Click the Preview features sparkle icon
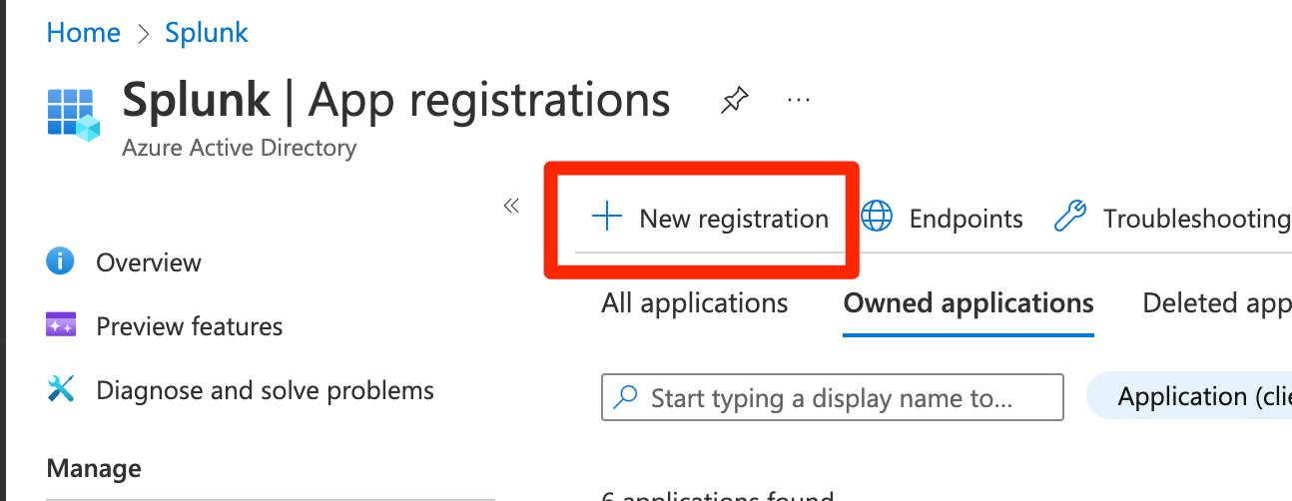Image resolution: width=1292 pixels, height=501 pixels. pos(61,325)
